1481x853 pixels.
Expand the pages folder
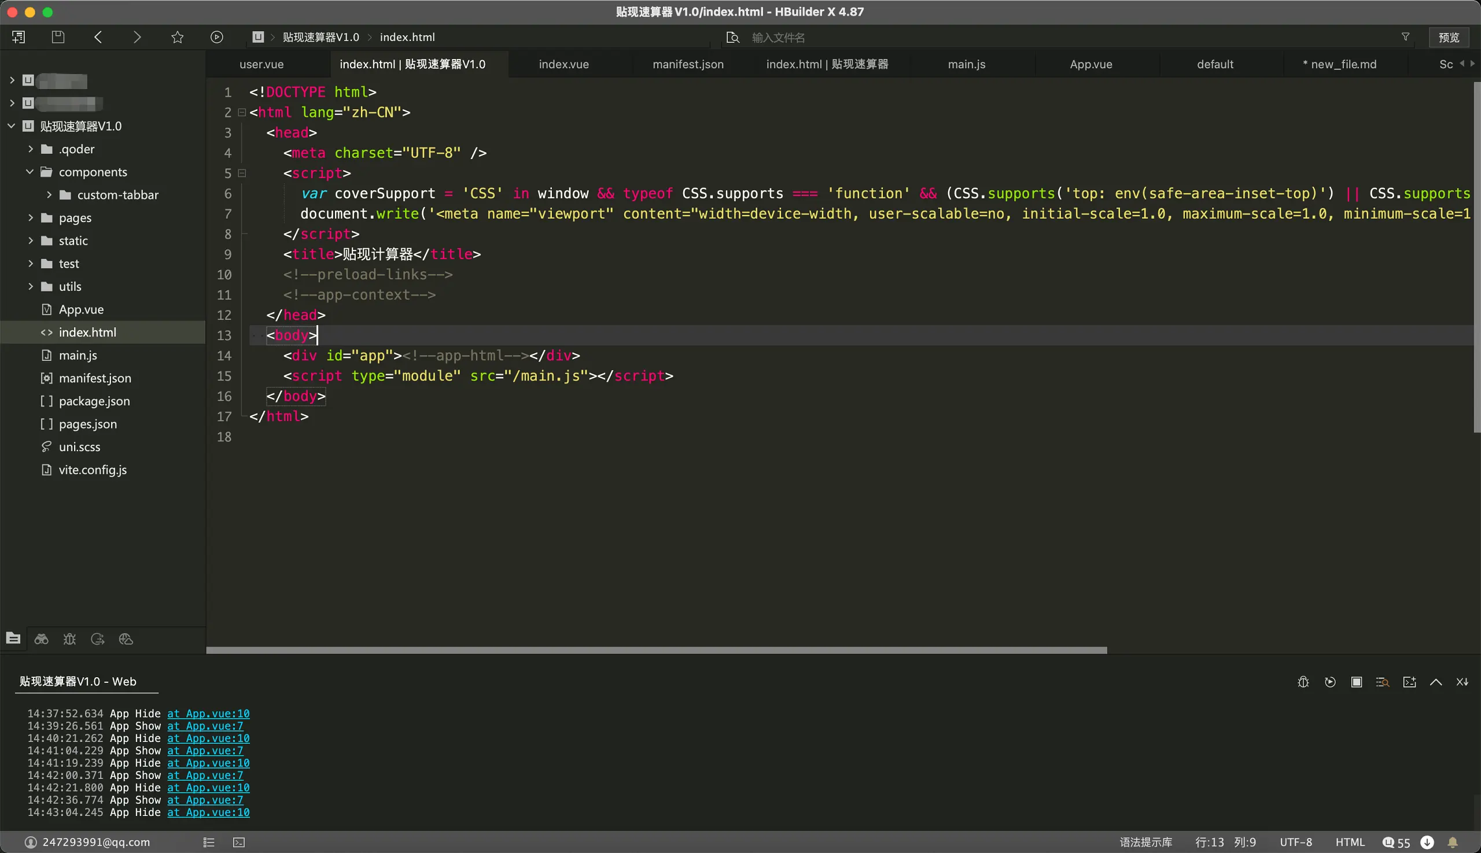pyautogui.click(x=31, y=218)
